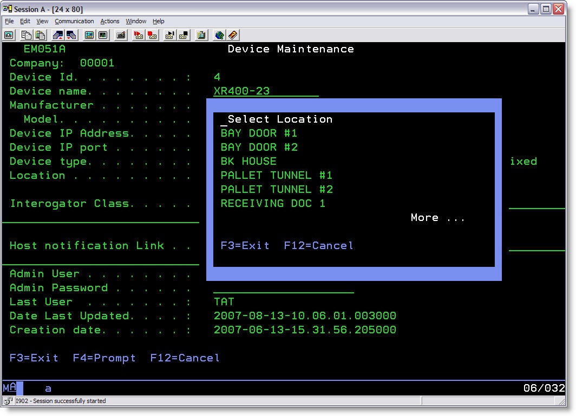
Task: Click the Admin User label
Action: [x=44, y=274]
